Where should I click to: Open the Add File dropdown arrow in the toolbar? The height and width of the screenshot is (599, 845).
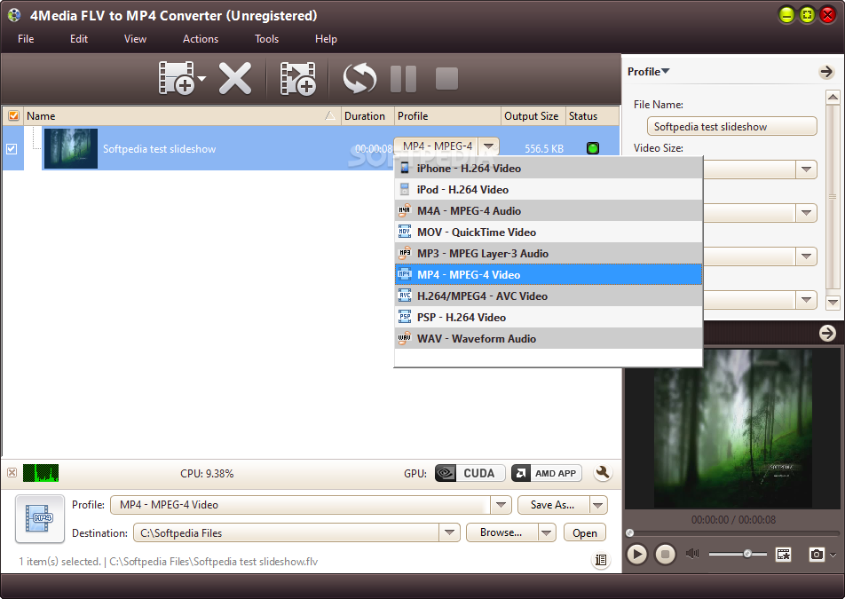[x=202, y=79]
